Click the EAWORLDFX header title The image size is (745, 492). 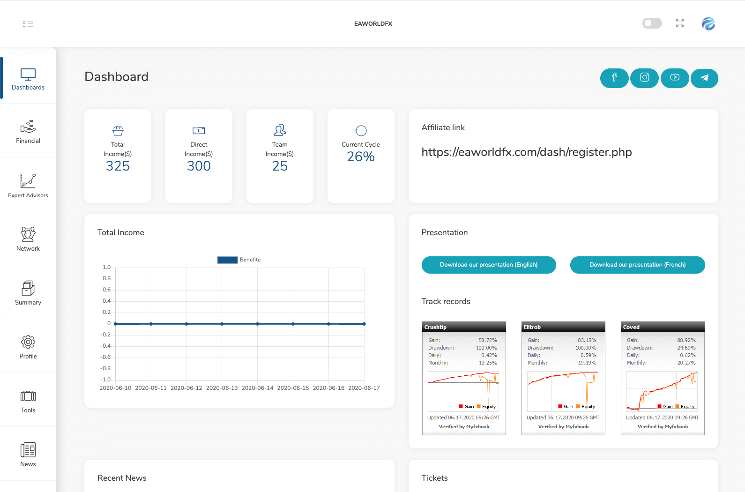coord(373,24)
